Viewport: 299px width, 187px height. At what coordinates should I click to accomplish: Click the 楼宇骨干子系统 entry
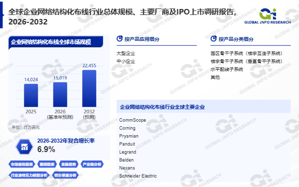[247, 61]
